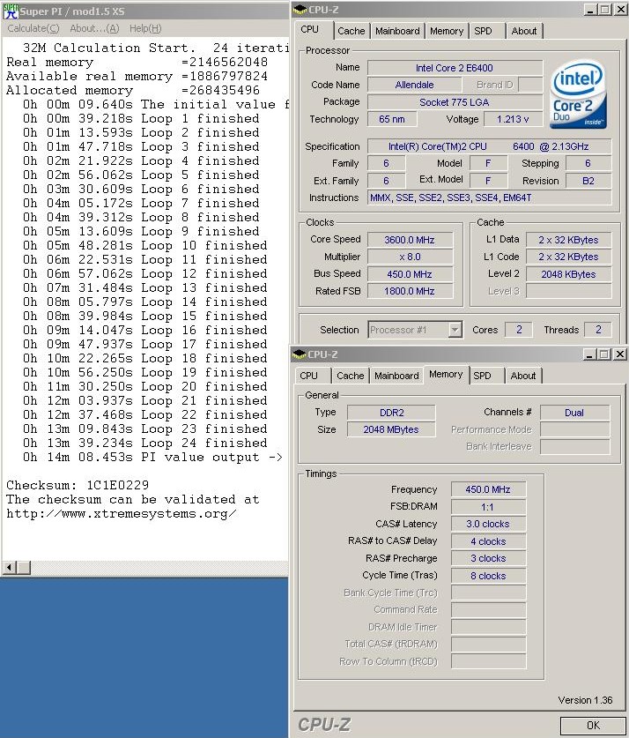
Task: Click the Code Name value 'Allendale'
Action: click(x=414, y=85)
